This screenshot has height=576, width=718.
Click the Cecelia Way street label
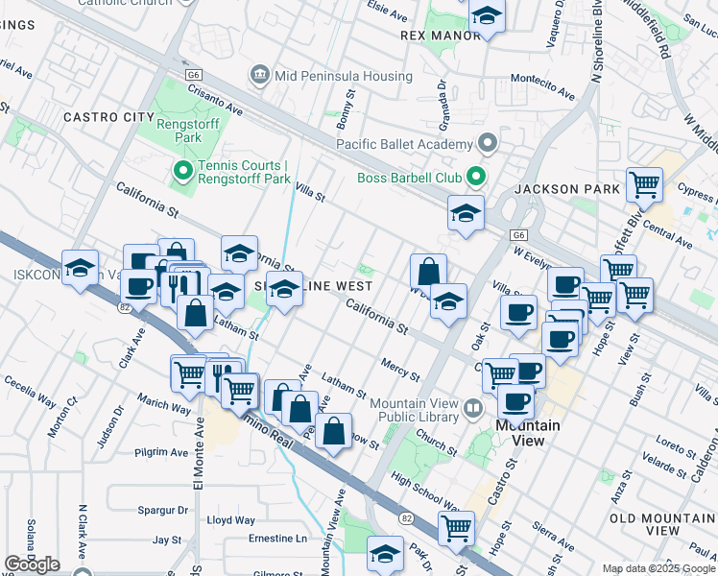point(30,392)
